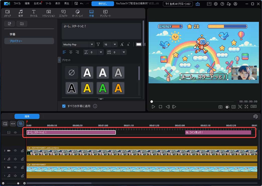Expand the font size 16 dropdown

point(115,44)
